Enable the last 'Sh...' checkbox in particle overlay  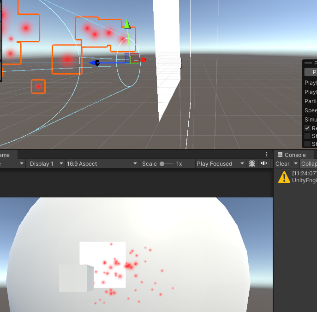pyautogui.click(x=307, y=144)
